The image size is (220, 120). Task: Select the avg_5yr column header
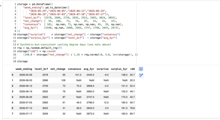click(x=89, y=69)
